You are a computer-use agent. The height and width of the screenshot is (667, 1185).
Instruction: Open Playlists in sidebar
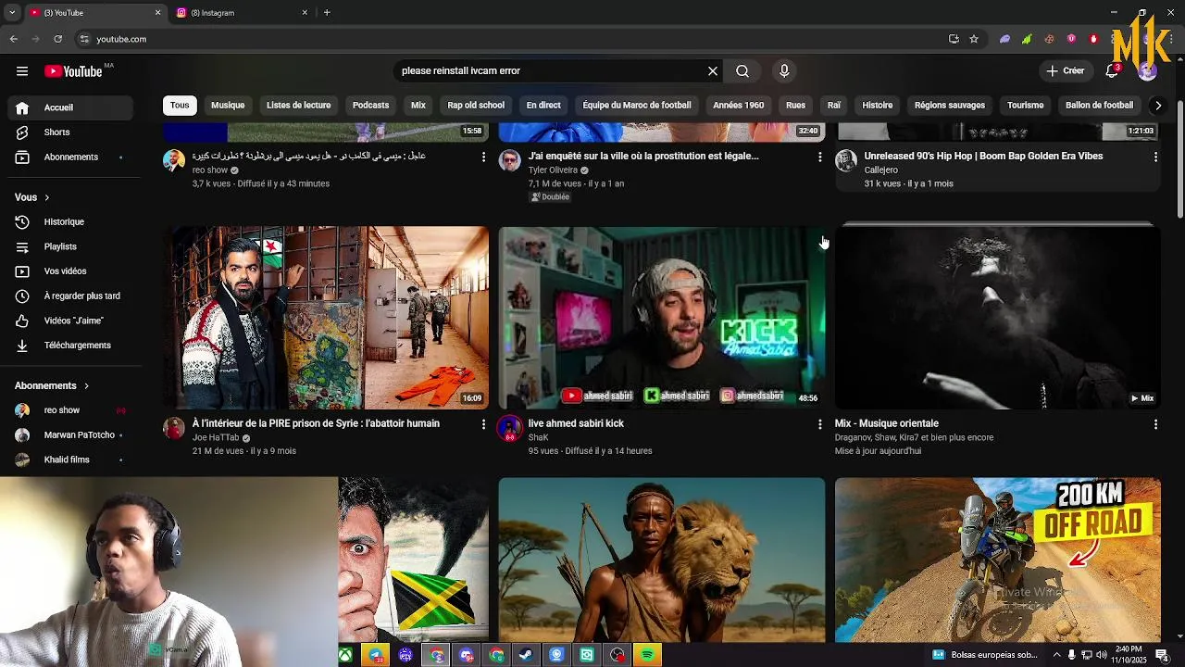pos(72,247)
